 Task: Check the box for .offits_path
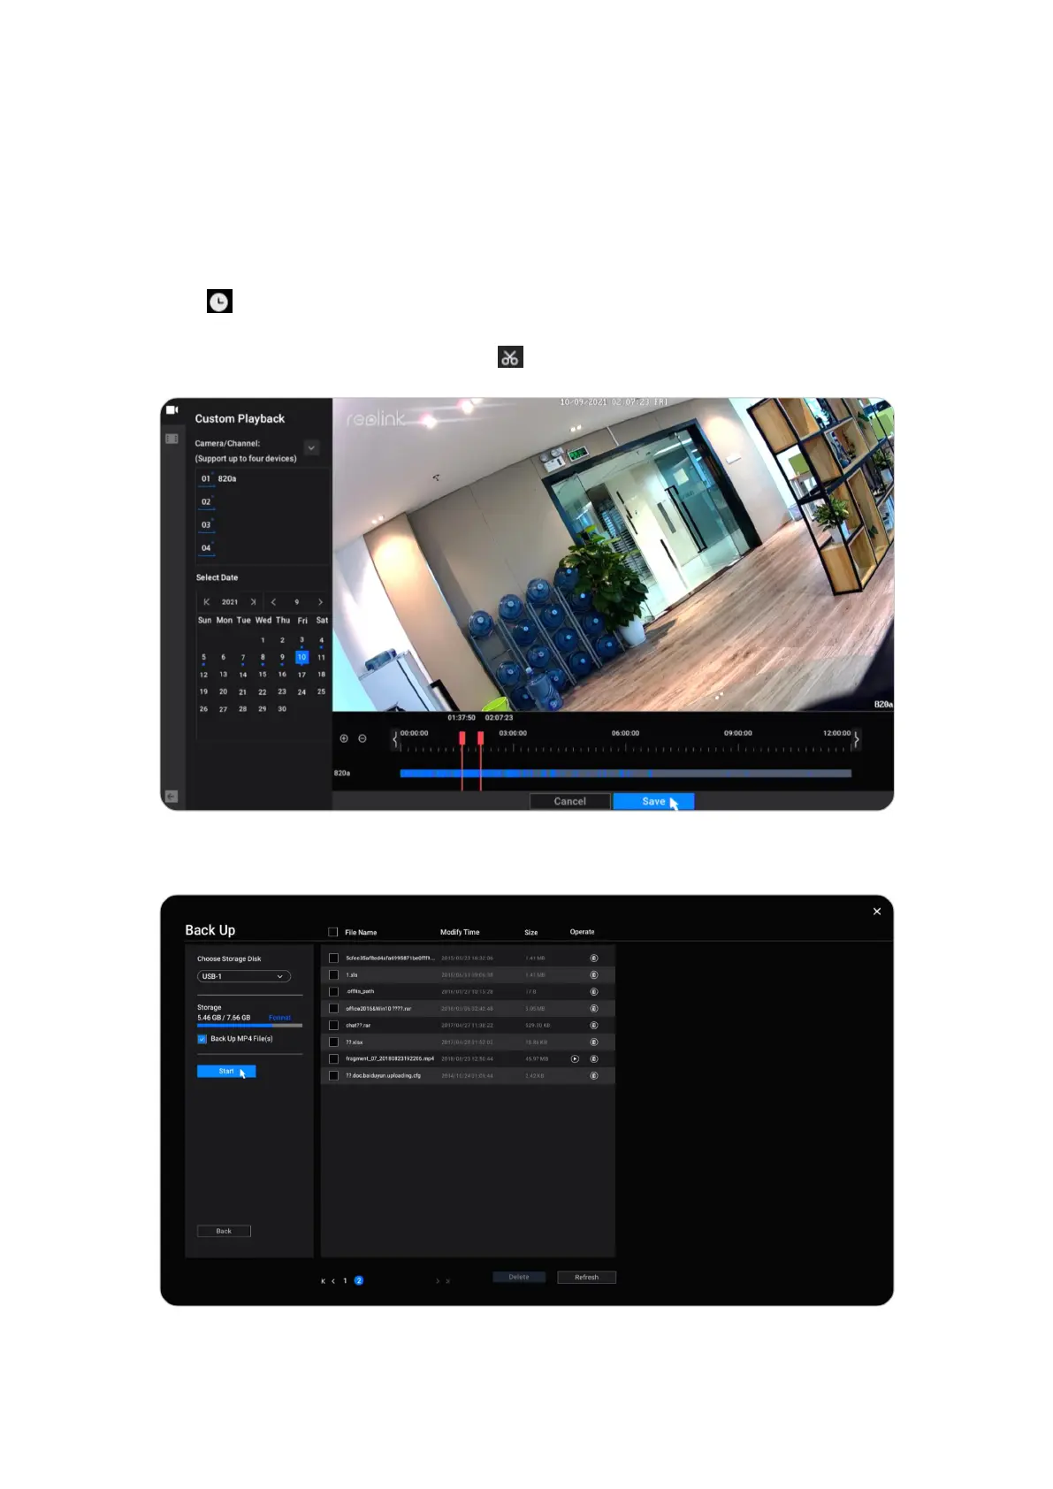pos(333,992)
